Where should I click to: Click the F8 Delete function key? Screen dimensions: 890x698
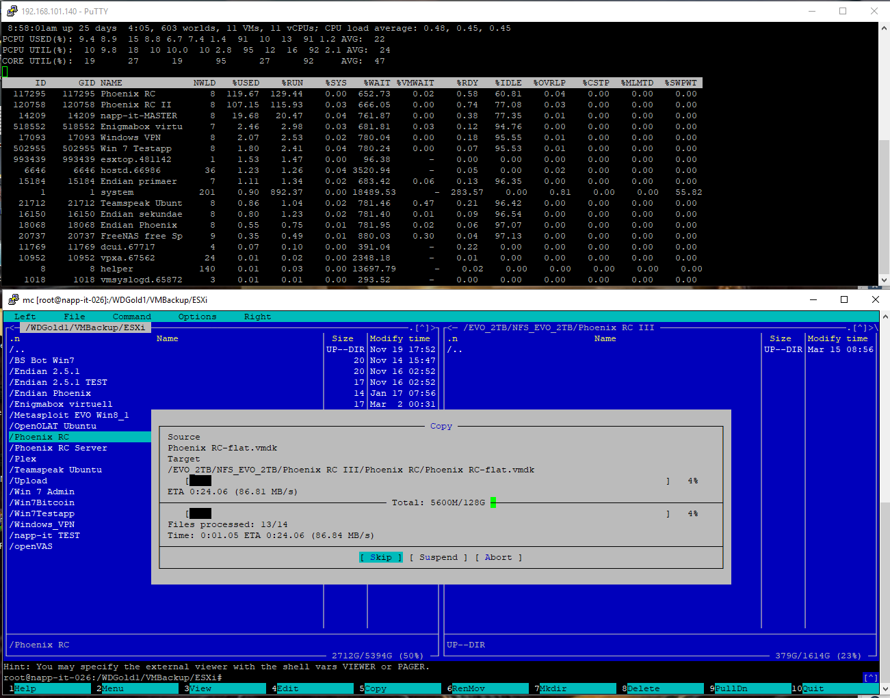point(643,688)
